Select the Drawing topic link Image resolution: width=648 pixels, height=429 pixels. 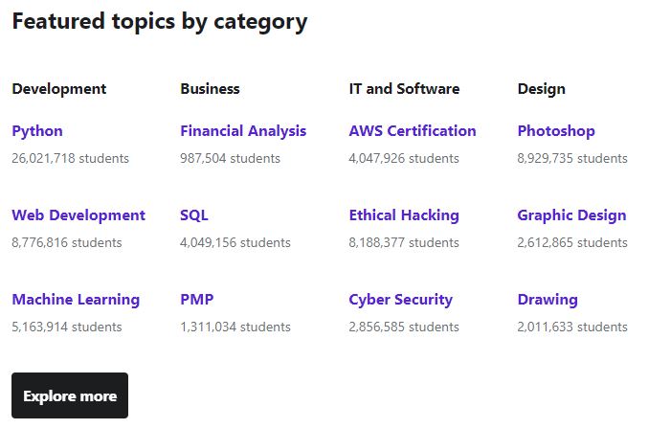tap(547, 300)
